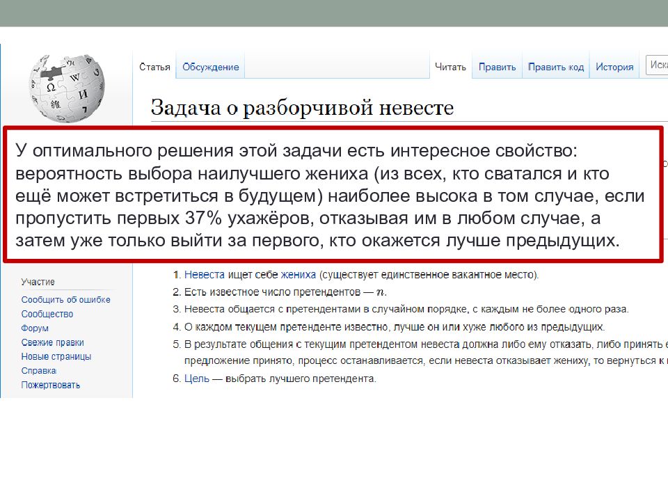
Task: Click the Пожертвовать sidebar link
Action: (x=50, y=385)
